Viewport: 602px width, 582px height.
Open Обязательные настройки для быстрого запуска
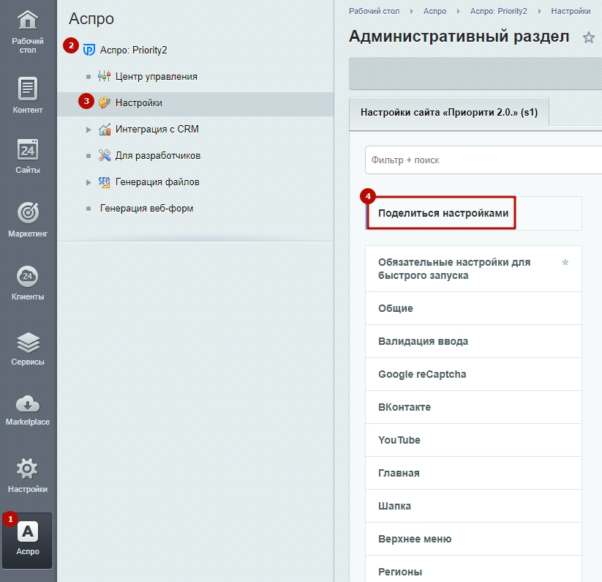[473, 269]
